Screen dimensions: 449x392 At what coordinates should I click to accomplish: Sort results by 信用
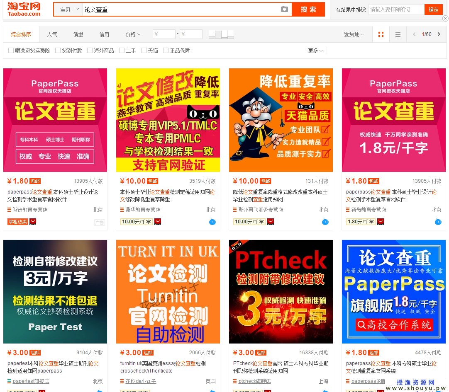tap(104, 34)
